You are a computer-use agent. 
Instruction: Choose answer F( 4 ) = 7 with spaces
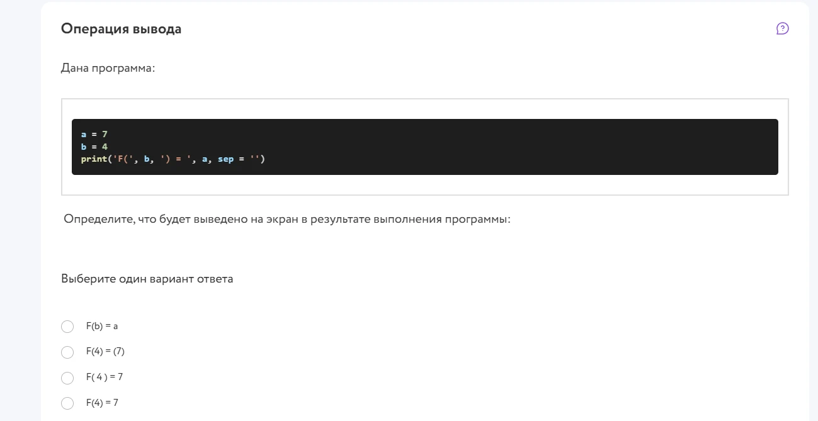pos(67,378)
